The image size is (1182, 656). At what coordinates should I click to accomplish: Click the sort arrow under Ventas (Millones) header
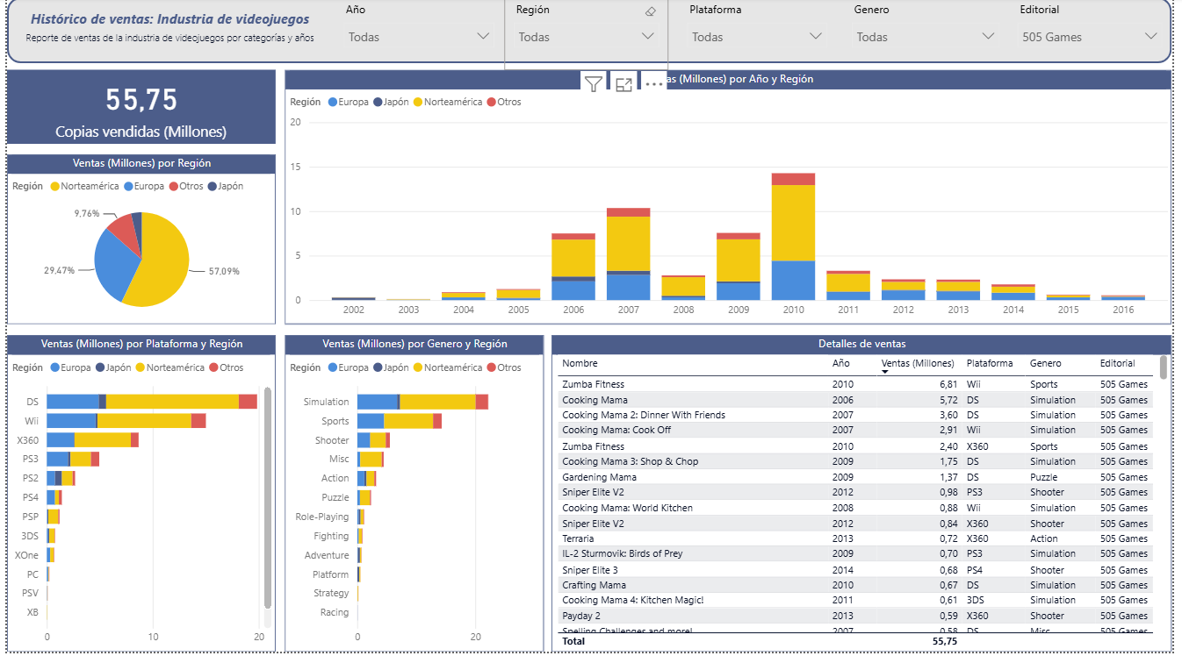click(885, 372)
